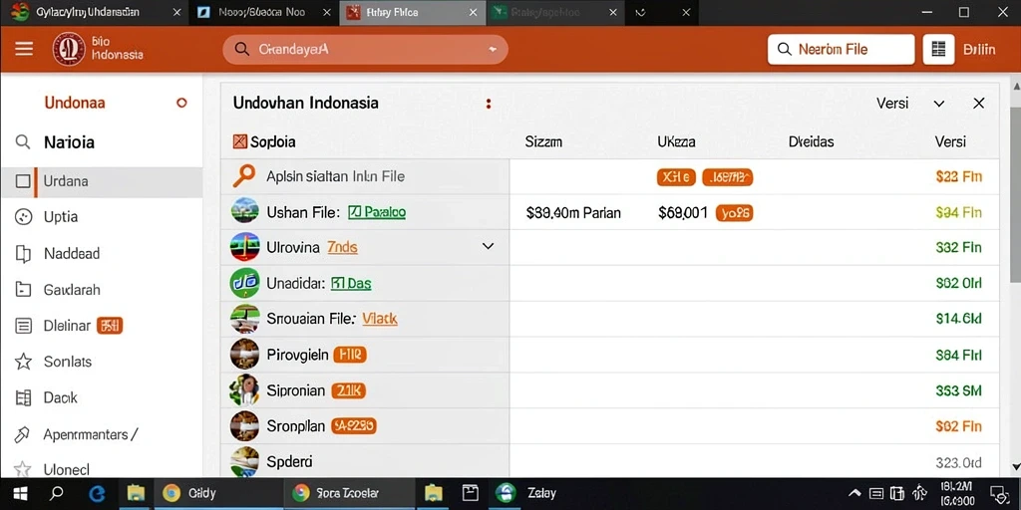Image resolution: width=1021 pixels, height=510 pixels.
Task: Expand the Ulrovina row chevron
Action: pos(487,247)
